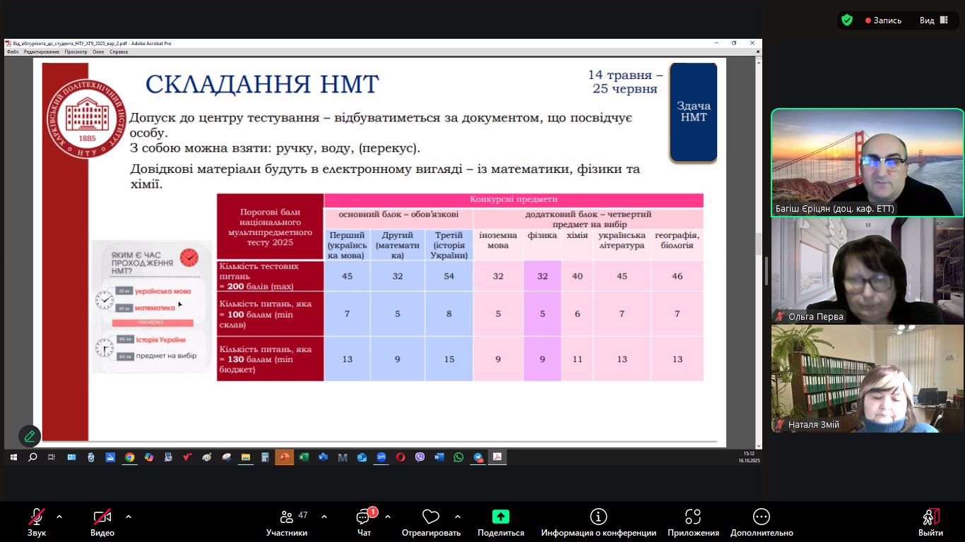
Task: Open Google Chrome from the taskbar
Action: [x=130, y=457]
